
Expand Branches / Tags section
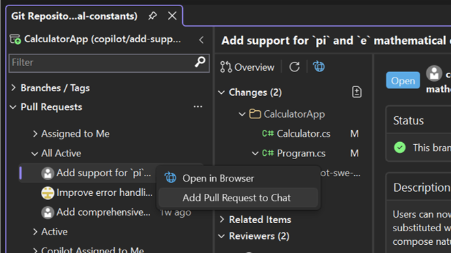pos(14,88)
